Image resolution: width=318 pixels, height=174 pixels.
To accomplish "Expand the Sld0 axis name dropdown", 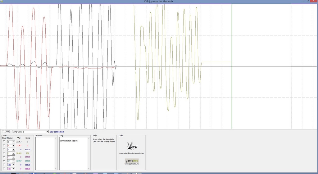I will click(x=14, y=165).
